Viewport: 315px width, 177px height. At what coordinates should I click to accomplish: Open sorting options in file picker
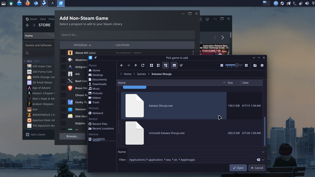(x=181, y=65)
